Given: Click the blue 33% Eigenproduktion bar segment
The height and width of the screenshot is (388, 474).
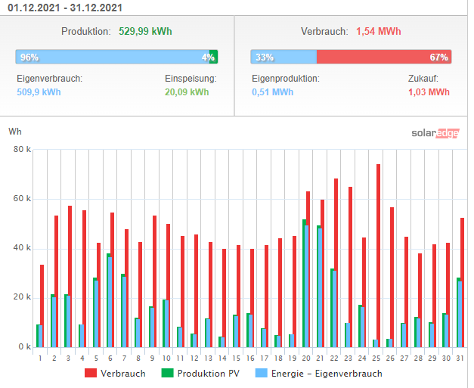Looking at the screenshot, I should [x=283, y=57].
